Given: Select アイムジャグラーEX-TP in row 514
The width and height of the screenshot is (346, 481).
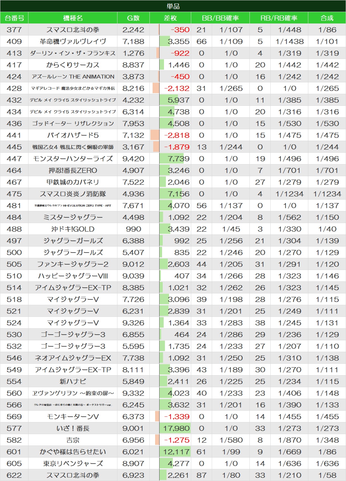Looking at the screenshot, I should (x=73, y=288).
